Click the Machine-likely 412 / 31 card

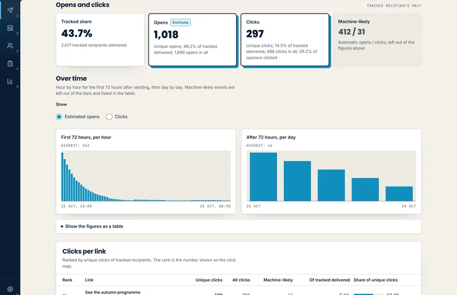(x=377, y=40)
